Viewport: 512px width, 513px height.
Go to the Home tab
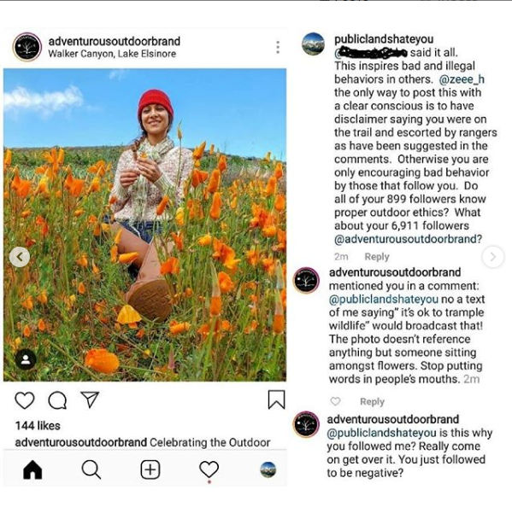(x=32, y=469)
